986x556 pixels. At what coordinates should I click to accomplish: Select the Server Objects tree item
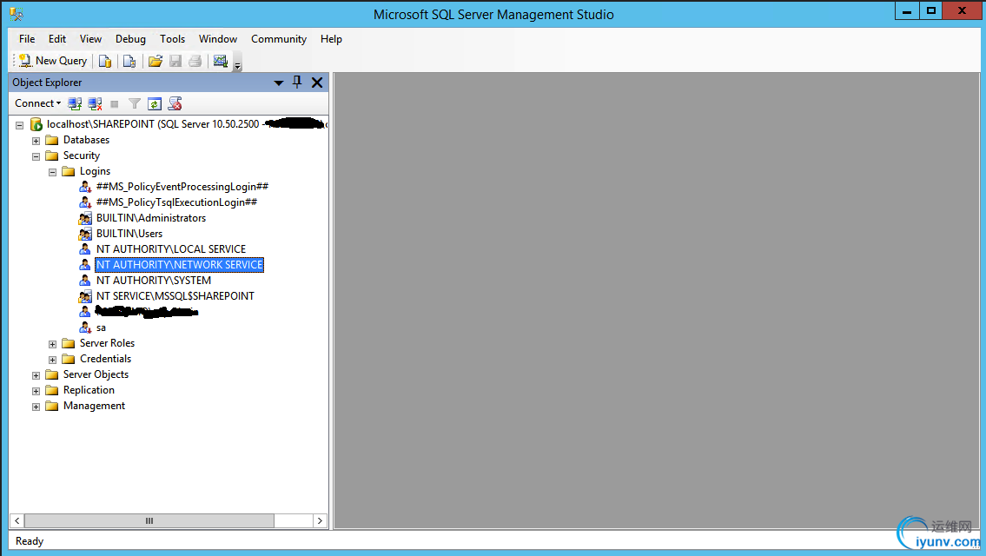coord(96,374)
